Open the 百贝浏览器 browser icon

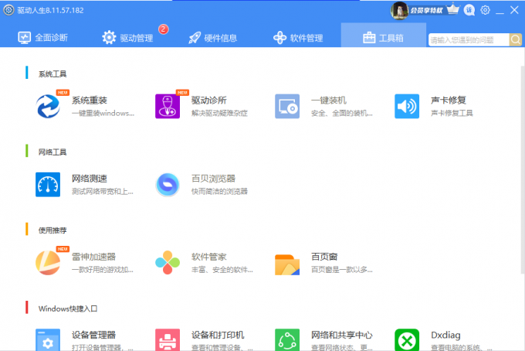[x=168, y=184]
